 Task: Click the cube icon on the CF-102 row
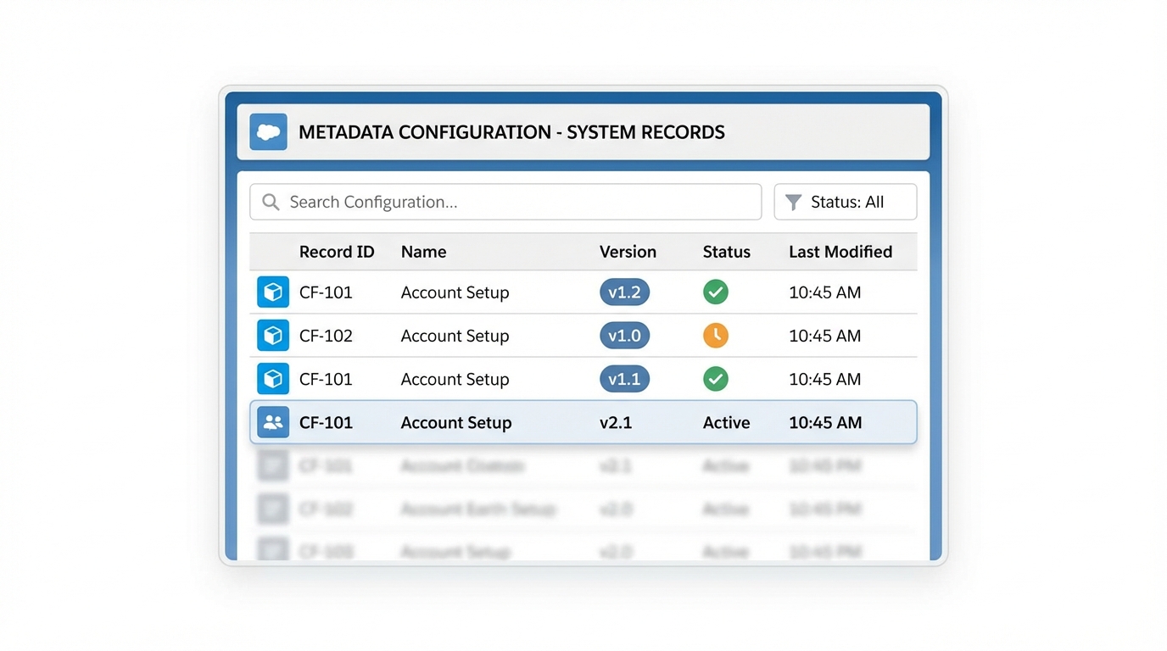[273, 335]
